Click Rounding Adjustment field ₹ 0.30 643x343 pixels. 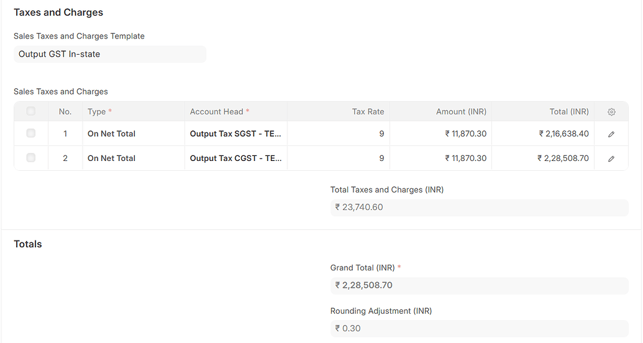point(480,328)
